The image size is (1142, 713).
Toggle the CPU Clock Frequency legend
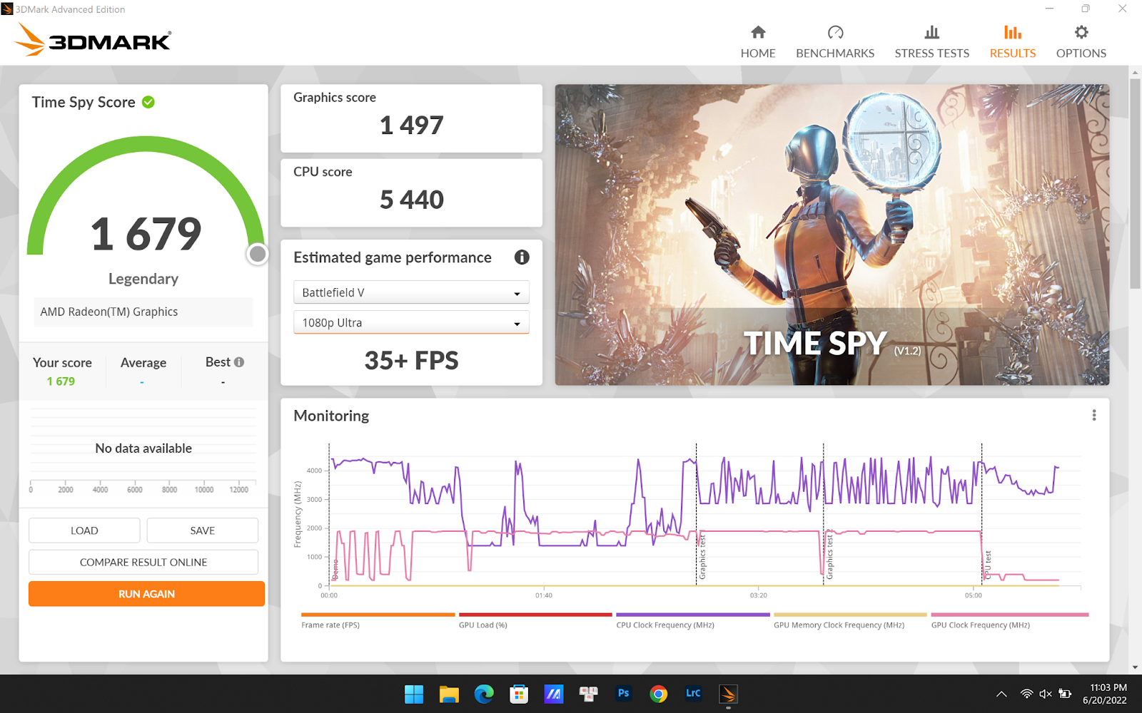point(692,620)
